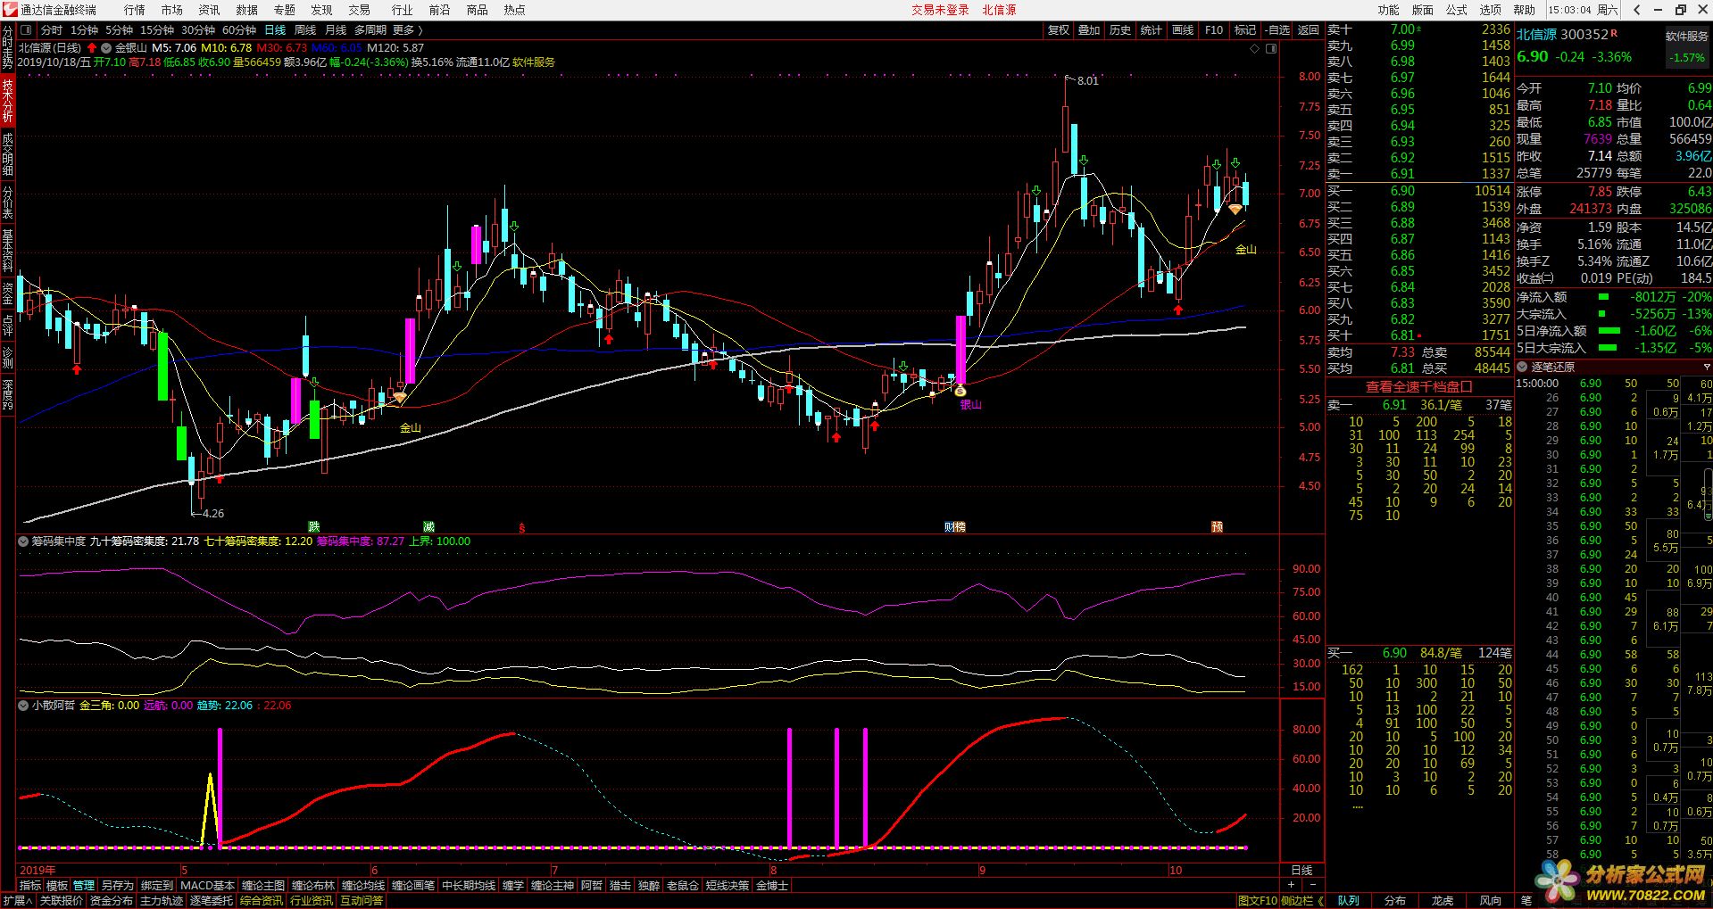Screen dimensions: 1713x909
Task: Click the R badge next to 300352
Action: [x=1614, y=33]
